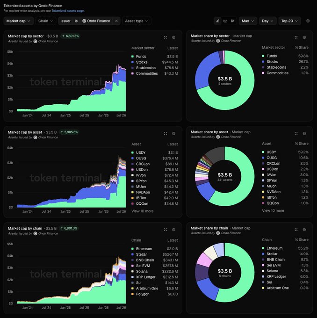
Task: Toggle Ethereum in Market cap by chain legend
Action: coord(155,249)
